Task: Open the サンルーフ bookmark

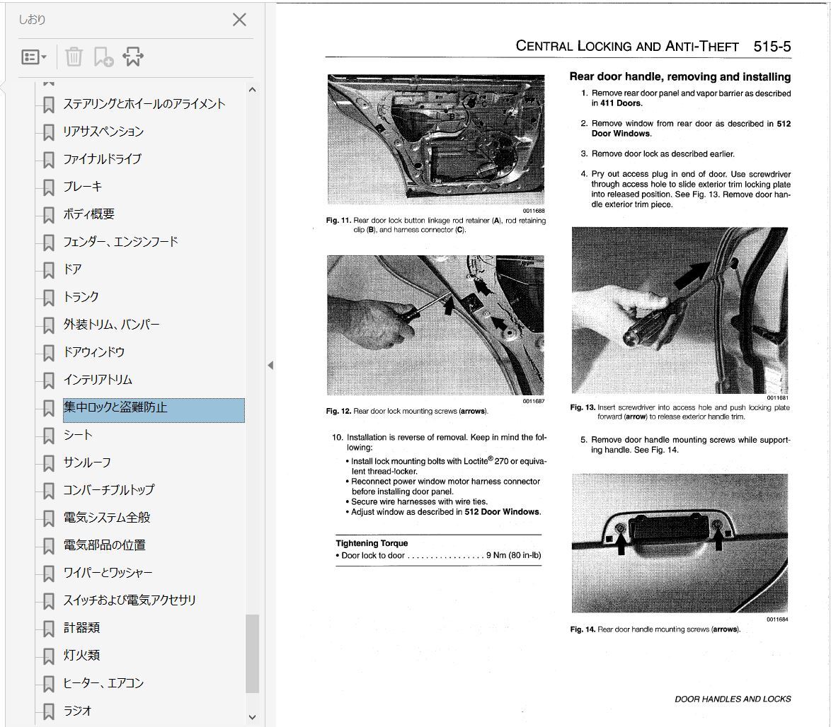Action: pos(87,463)
